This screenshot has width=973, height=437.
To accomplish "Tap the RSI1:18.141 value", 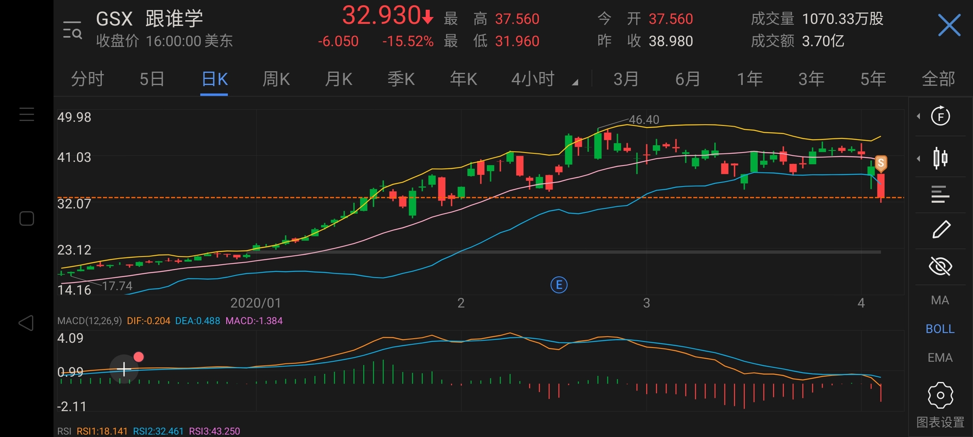I will [102, 431].
